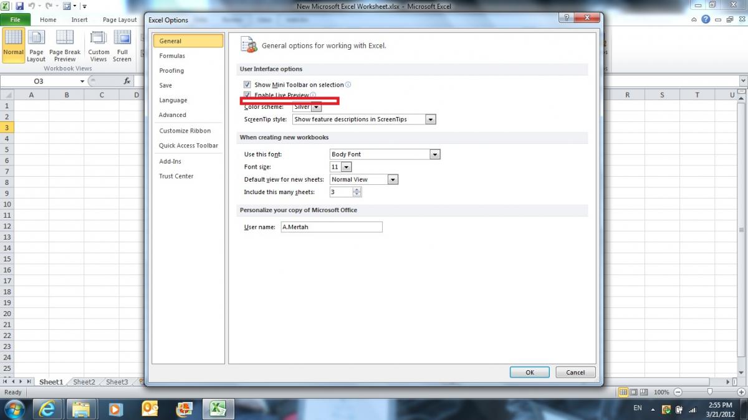Open the Use this font dropdown
The image size is (748, 420).
pos(435,154)
